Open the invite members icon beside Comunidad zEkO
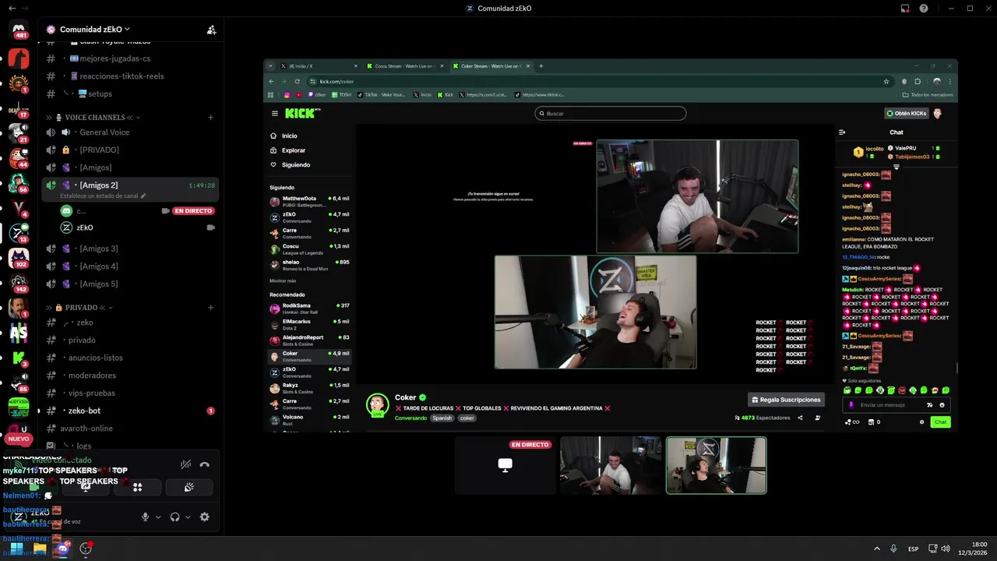Viewport: 997px width, 561px height. (211, 30)
